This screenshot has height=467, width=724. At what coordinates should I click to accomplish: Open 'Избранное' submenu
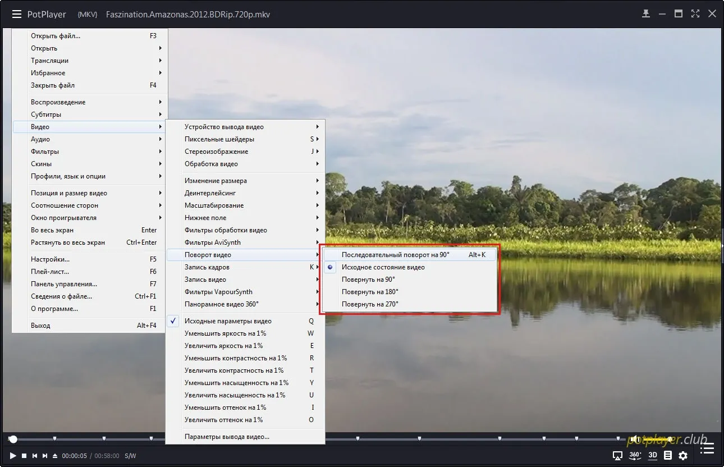pos(89,73)
